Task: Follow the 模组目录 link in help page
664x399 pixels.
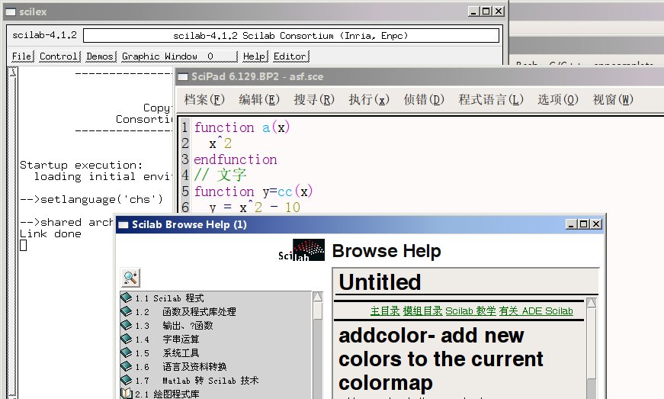Action: 422,311
